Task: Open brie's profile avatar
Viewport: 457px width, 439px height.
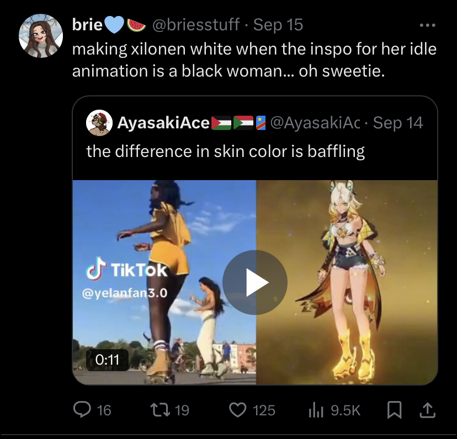Action: tap(41, 37)
